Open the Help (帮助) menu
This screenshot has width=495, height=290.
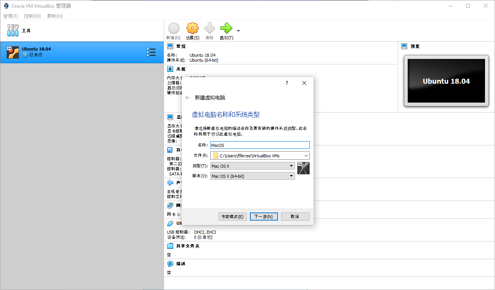pyautogui.click(x=55, y=16)
